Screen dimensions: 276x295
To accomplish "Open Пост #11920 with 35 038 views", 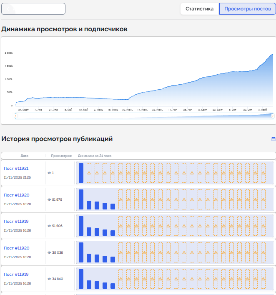I will point(16,248).
